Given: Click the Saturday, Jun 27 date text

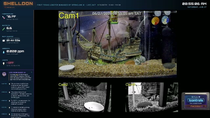Looking at the screenshot, I should point(197,7).
